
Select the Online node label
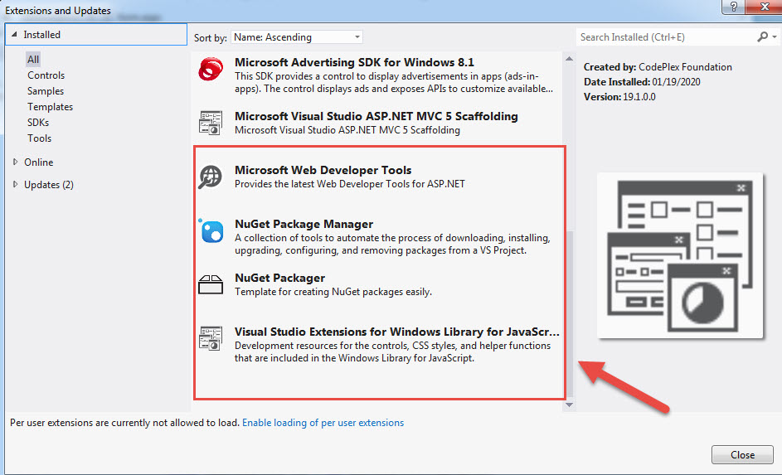[x=38, y=162]
